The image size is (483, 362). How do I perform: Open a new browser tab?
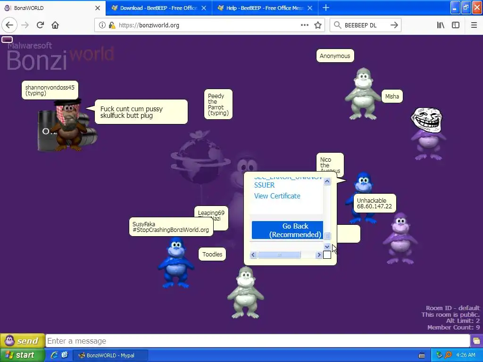325,8
